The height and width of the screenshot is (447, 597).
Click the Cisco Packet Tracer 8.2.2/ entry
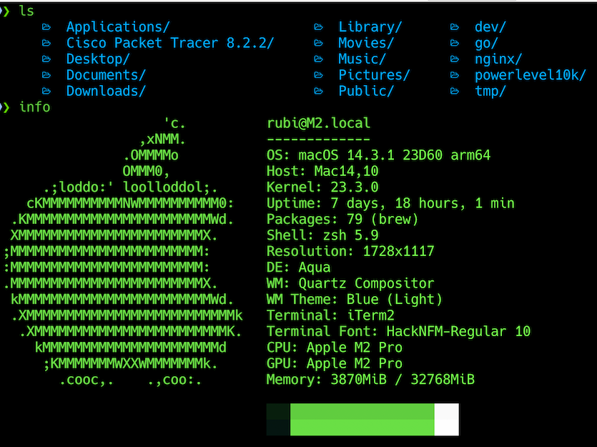(x=170, y=43)
